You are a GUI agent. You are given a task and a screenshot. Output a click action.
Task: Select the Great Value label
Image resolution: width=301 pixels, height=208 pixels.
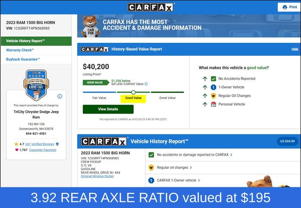point(167,98)
